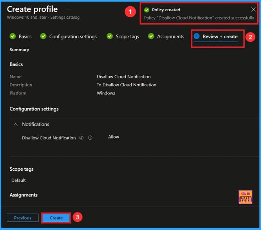Image resolution: width=261 pixels, height=230 pixels.
Task: Click the description To Disallow Cloud Notification
Action: pos(127,85)
